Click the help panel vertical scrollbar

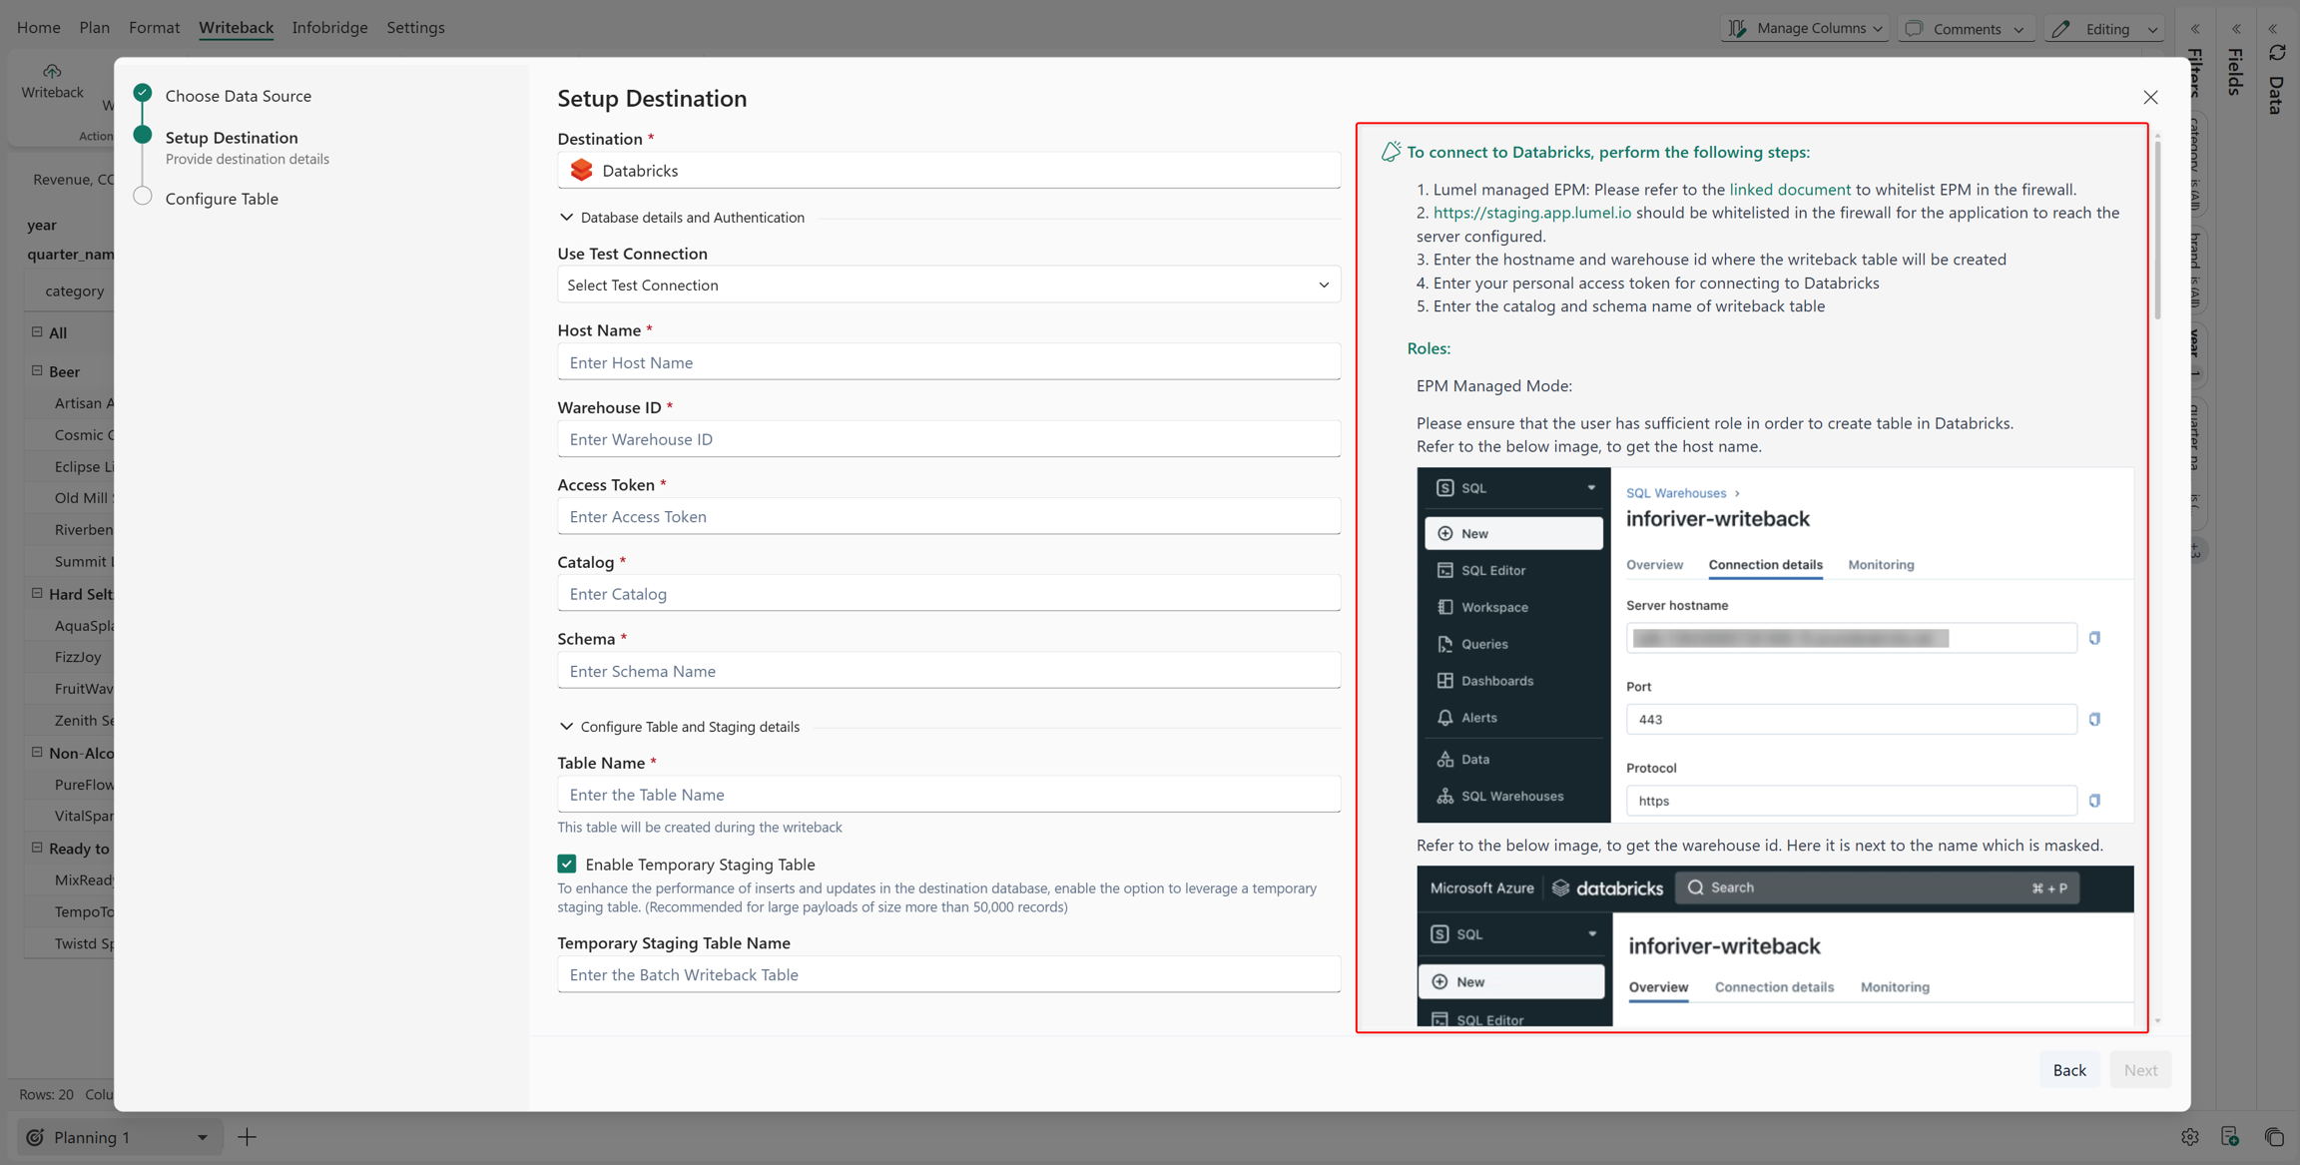pyautogui.click(x=2157, y=229)
